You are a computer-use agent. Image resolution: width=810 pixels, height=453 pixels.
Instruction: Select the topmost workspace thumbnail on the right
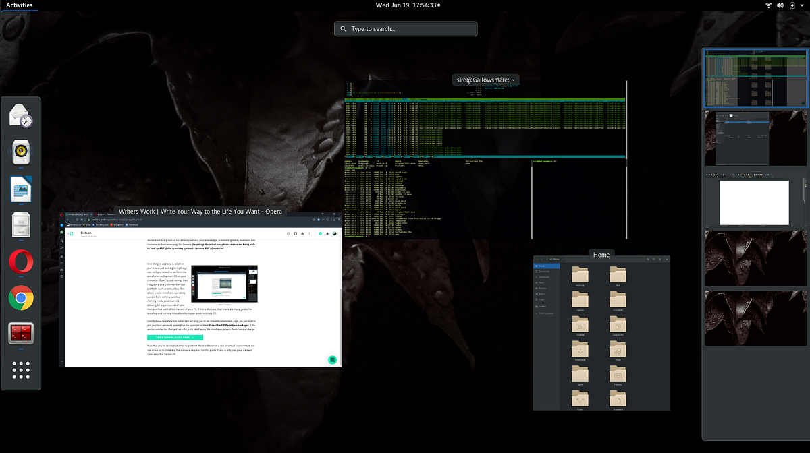[755, 77]
